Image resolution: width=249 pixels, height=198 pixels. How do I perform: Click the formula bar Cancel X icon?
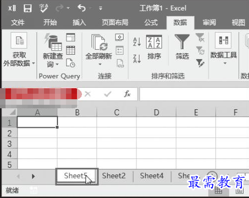point(87,94)
